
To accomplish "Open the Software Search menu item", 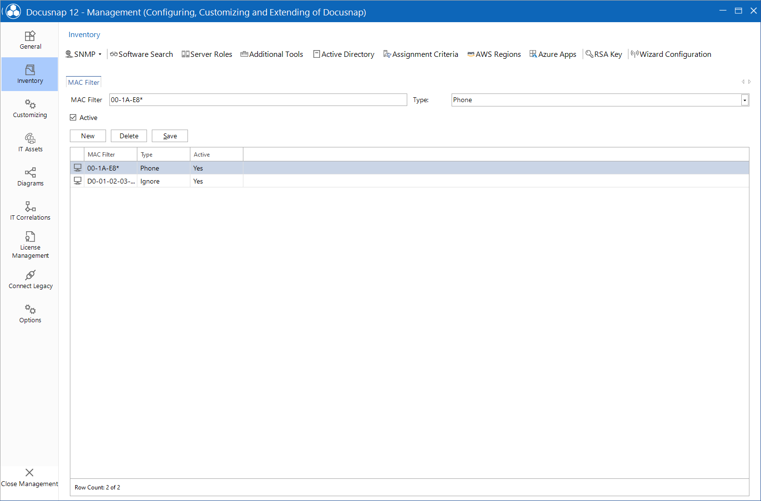I will (141, 54).
